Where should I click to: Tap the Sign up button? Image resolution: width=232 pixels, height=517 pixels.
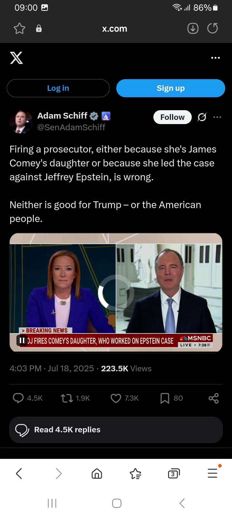pyautogui.click(x=171, y=88)
